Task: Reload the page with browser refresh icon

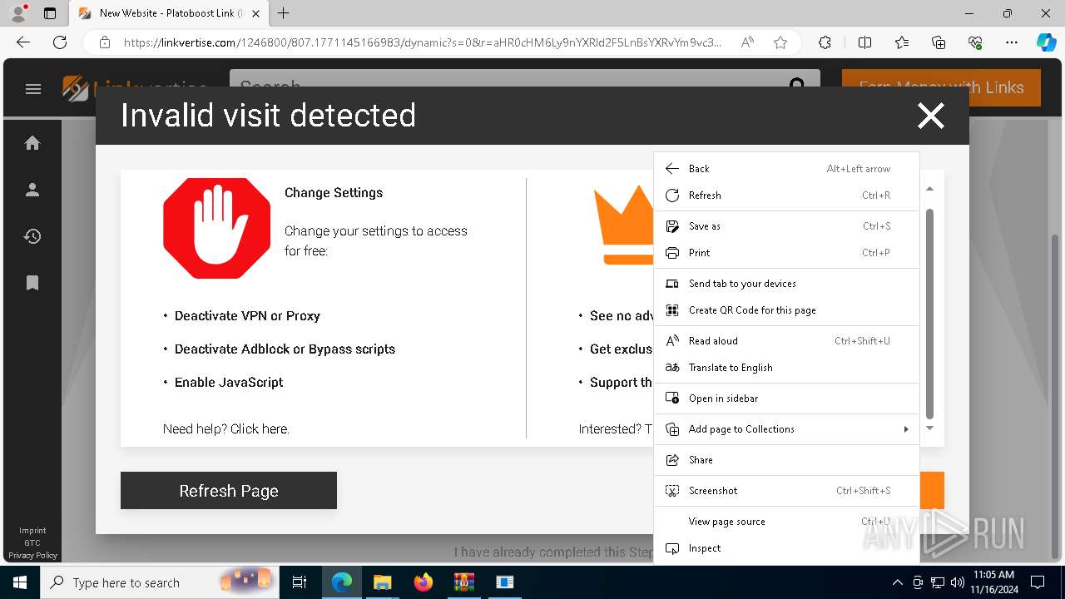Action: pyautogui.click(x=60, y=42)
